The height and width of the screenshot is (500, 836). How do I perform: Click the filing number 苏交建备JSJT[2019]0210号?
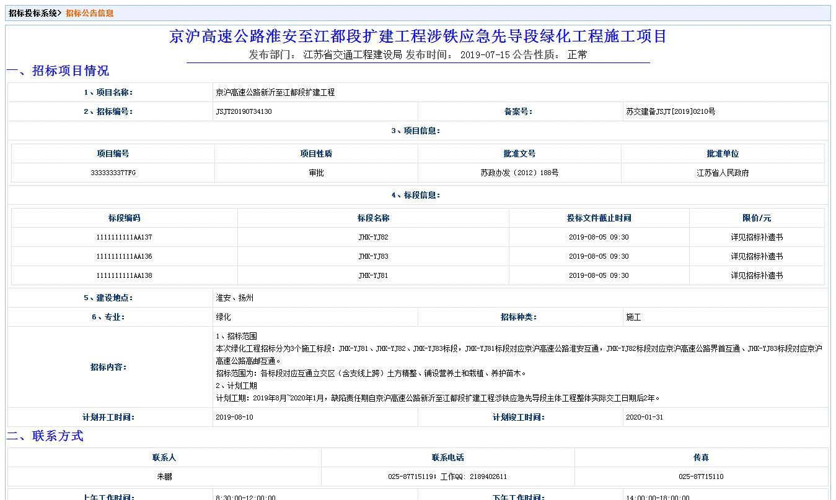tap(671, 111)
